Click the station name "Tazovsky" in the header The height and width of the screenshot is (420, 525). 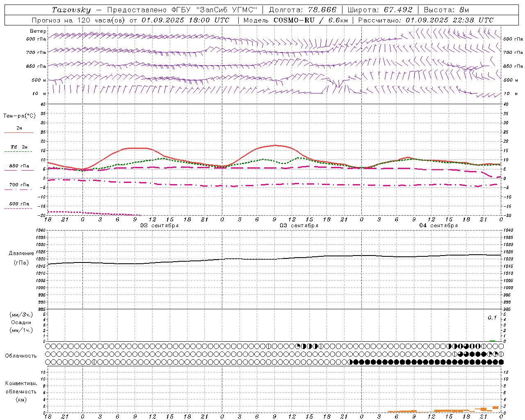pyautogui.click(x=71, y=10)
